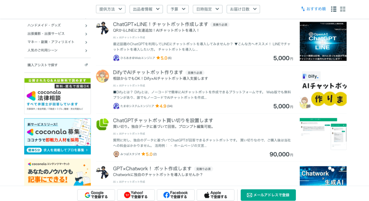This screenshot has width=369, height=201.
Task: Click breadcrumb AI > AIチャットボット作成 under Dify listing
Action: tap(129, 85)
